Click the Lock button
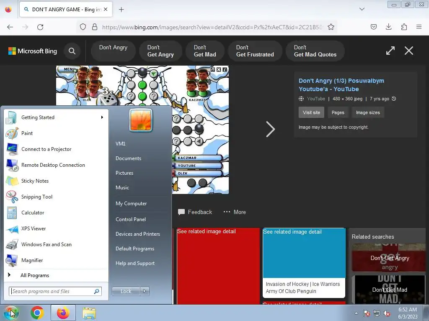 click(126, 291)
